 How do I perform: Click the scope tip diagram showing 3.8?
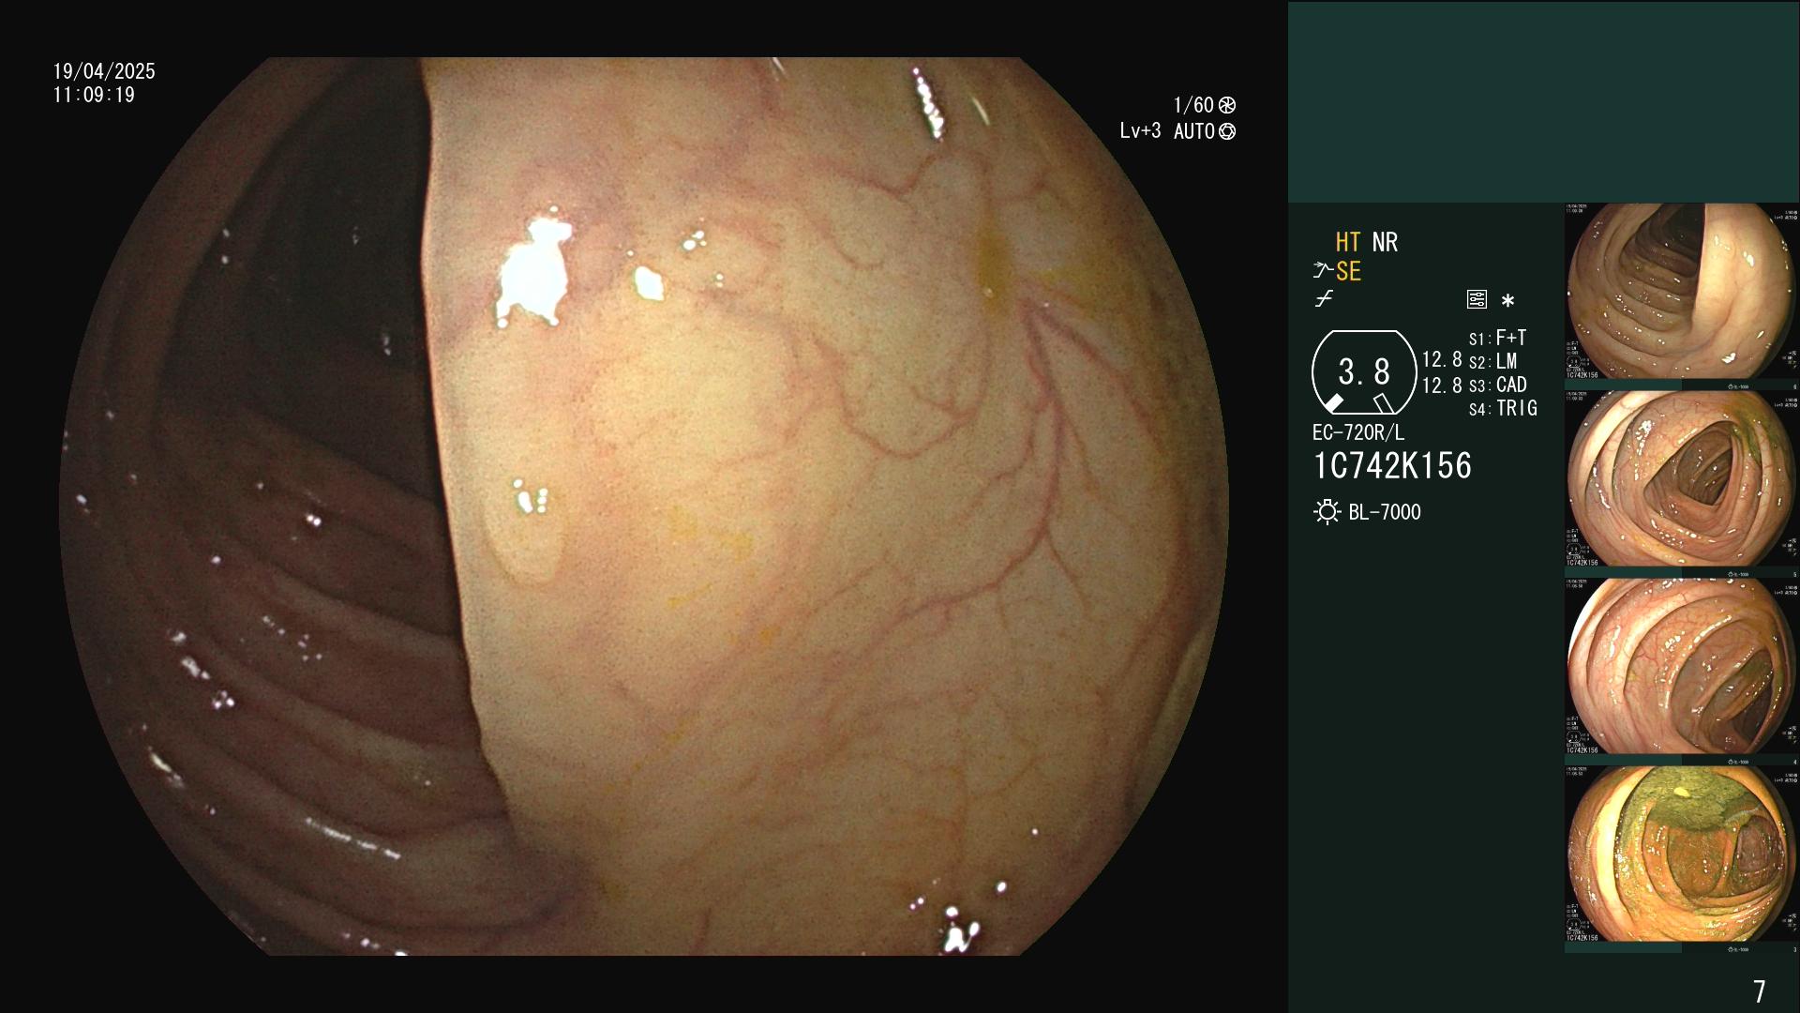[x=1363, y=372]
